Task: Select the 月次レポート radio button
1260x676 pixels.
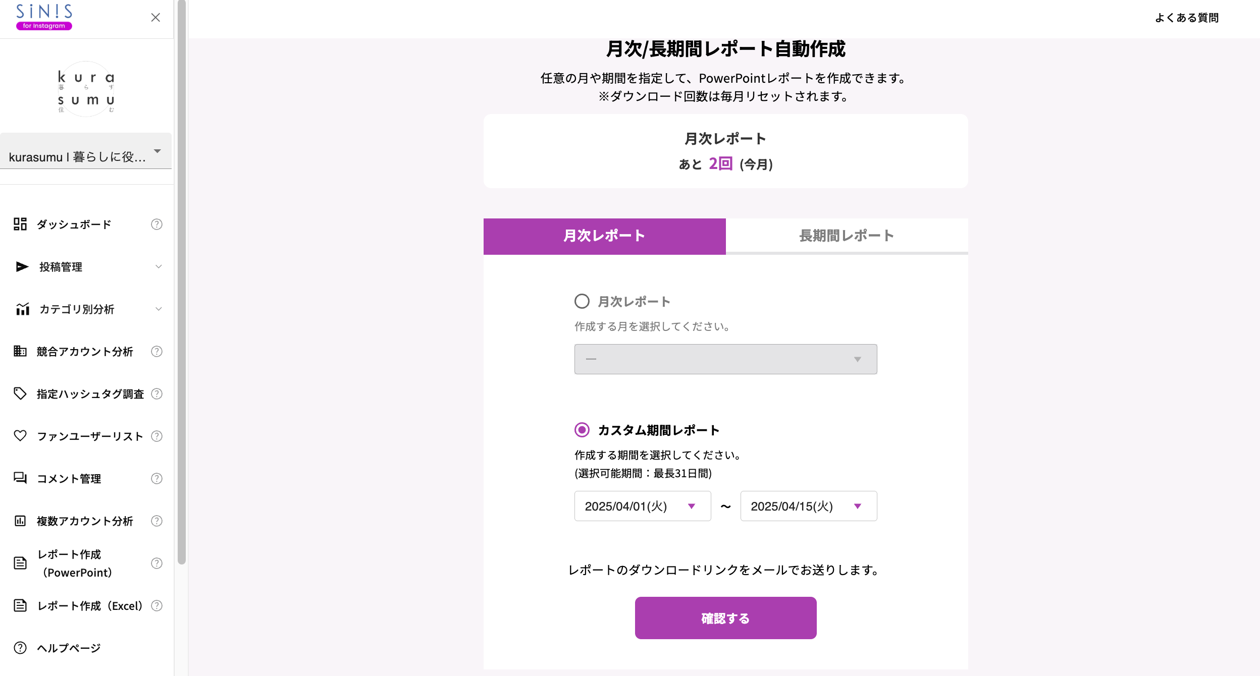Action: click(583, 301)
